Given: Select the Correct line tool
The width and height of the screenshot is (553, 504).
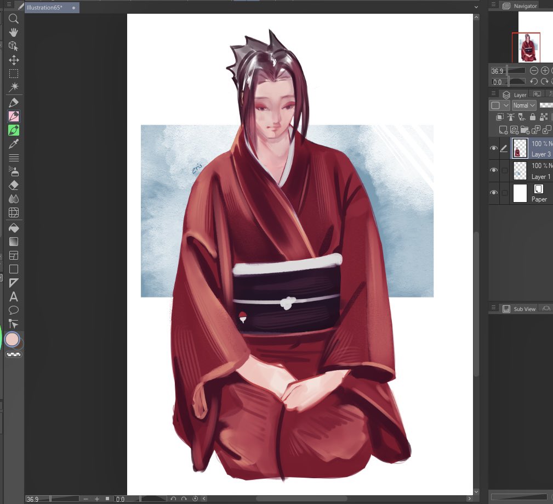Looking at the screenshot, I should [13, 324].
